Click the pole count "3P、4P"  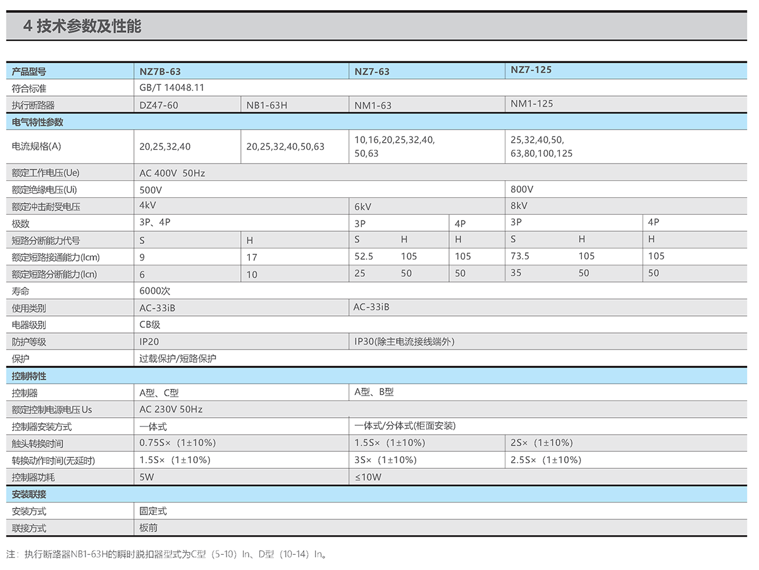(155, 222)
